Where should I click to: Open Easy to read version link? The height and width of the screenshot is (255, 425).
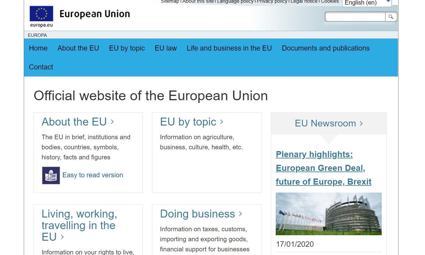[x=93, y=175]
